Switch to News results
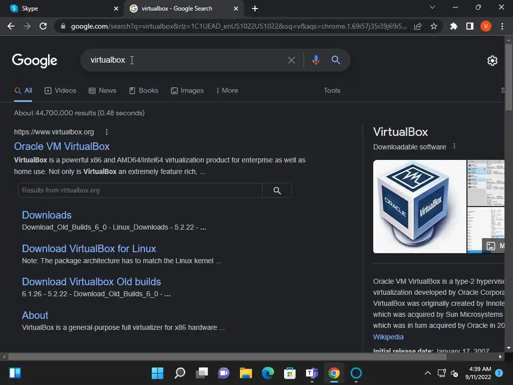Screen dimensions: 513x385 coord(102,91)
